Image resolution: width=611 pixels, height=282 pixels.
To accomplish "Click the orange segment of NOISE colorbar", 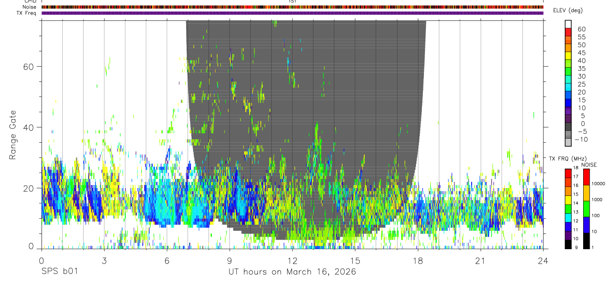I will (x=586, y=193).
